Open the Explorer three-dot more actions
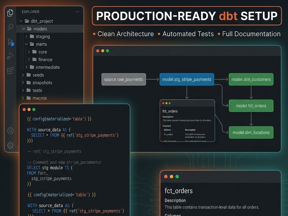This screenshot has height=216, width=288. 77,12
